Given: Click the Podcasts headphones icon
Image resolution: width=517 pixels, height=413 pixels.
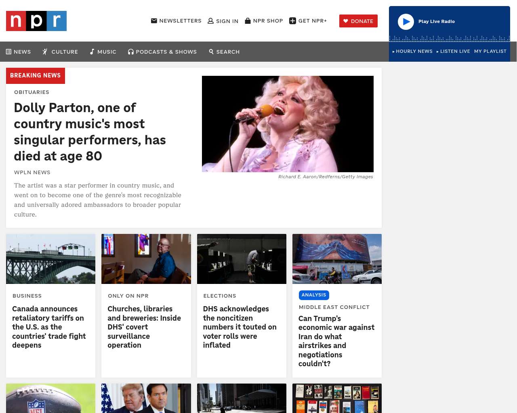Looking at the screenshot, I should [x=131, y=52].
